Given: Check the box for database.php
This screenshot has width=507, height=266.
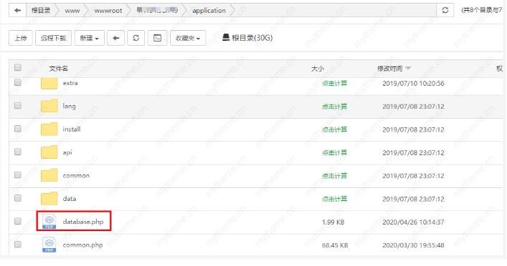Looking at the screenshot, I should 18,221.
